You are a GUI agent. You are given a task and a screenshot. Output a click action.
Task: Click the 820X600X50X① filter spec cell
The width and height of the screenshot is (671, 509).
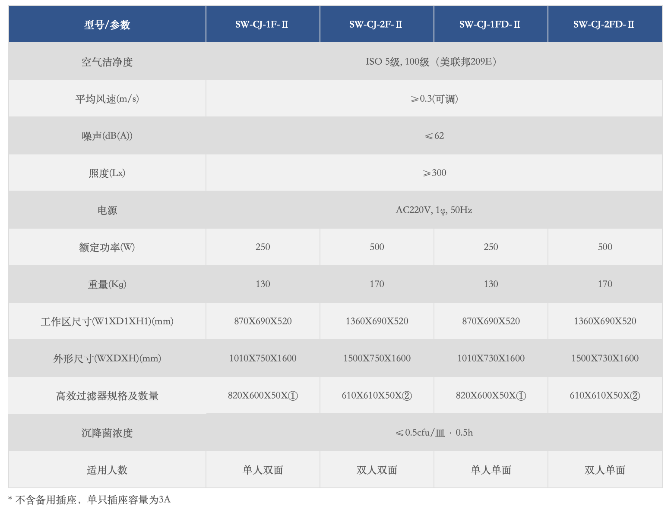tap(263, 395)
